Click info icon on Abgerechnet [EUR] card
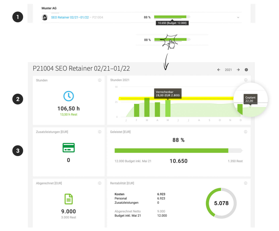279x231 pixels. (99, 183)
